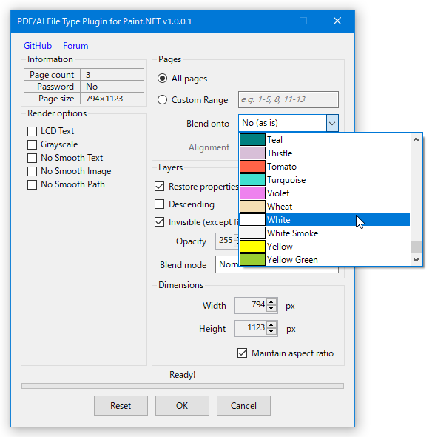Image resolution: width=432 pixels, height=437 pixels.
Task: Enable the LCD Text checkbox
Action: click(x=33, y=131)
